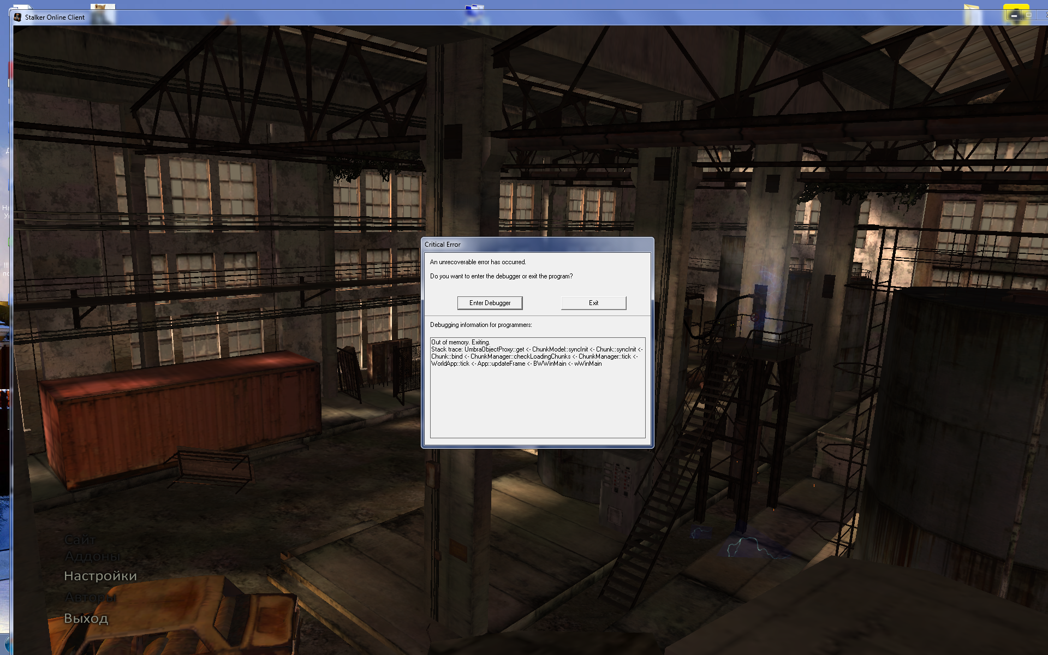Image resolution: width=1048 pixels, height=655 pixels.
Task: Click the Critical Error dialog title bar
Action: pyautogui.click(x=538, y=245)
